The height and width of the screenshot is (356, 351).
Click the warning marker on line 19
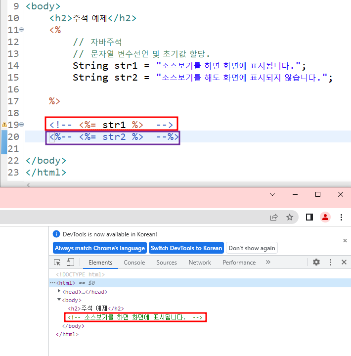click(x=4, y=125)
